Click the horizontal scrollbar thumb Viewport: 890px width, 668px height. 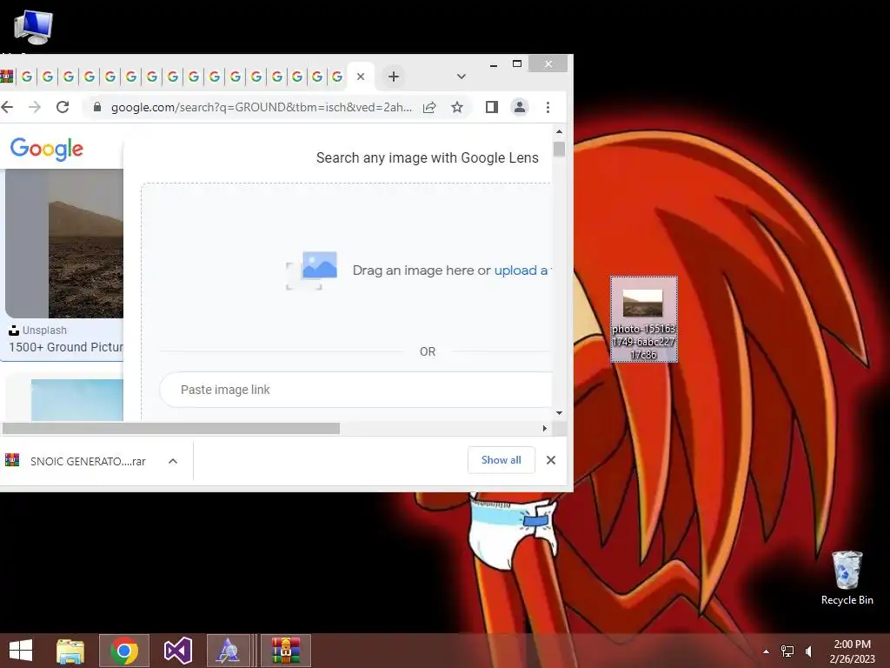tap(170, 428)
